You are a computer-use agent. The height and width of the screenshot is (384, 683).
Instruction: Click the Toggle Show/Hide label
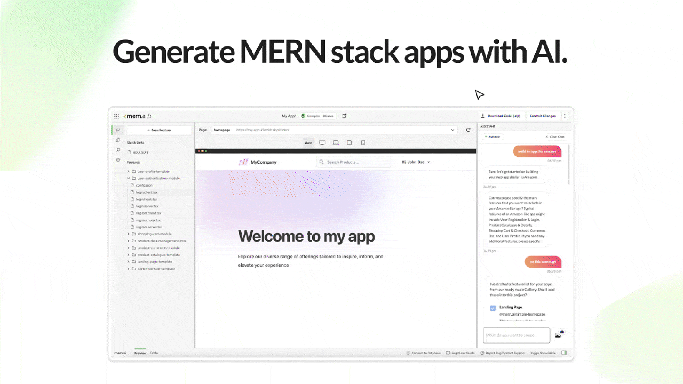tap(543, 353)
